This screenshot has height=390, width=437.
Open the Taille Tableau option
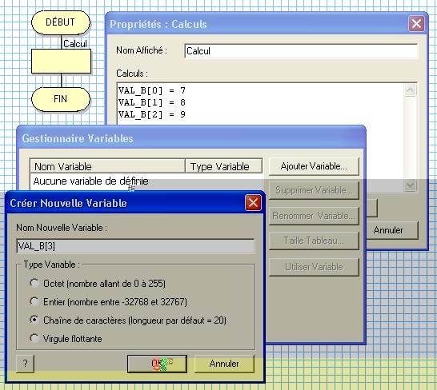tap(314, 241)
